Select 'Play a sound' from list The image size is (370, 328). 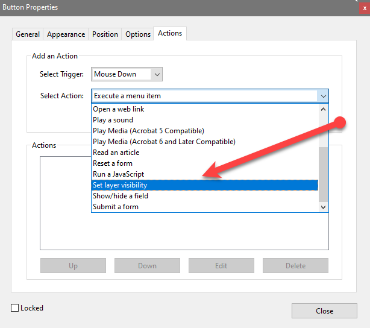[x=113, y=120]
